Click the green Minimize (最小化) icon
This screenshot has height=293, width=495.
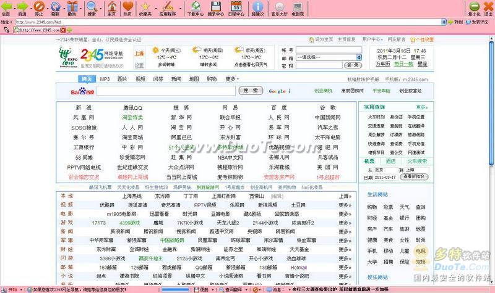[474, 6]
